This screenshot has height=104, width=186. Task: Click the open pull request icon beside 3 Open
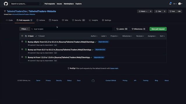(x=26, y=36)
